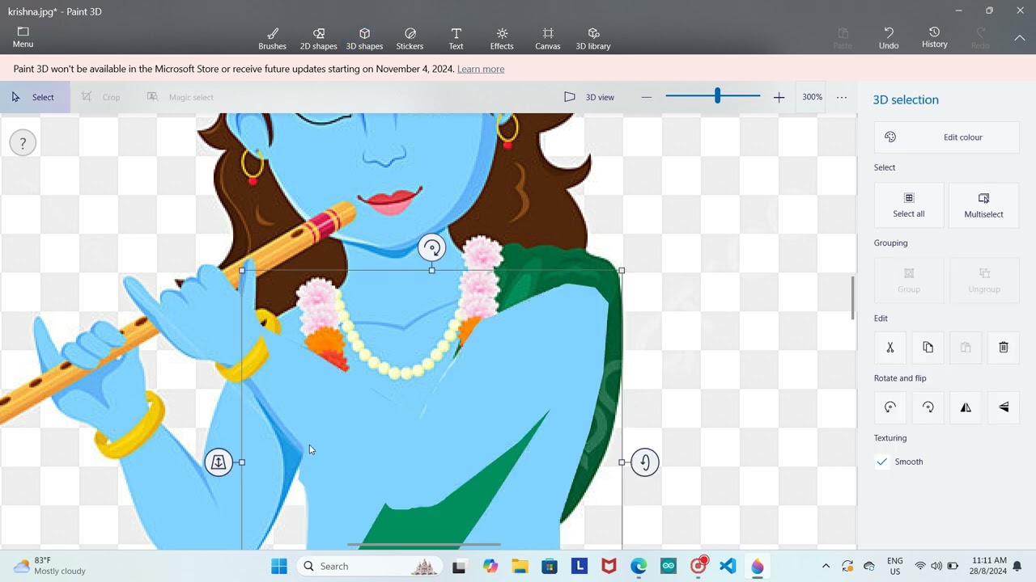Open the Menu folder icon
This screenshot has height=582, width=1036.
[23, 36]
